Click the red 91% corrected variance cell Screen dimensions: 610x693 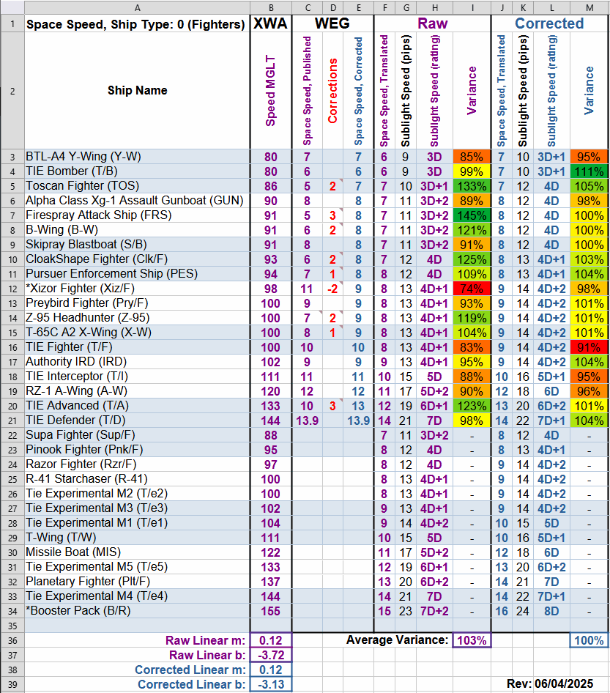pos(589,347)
